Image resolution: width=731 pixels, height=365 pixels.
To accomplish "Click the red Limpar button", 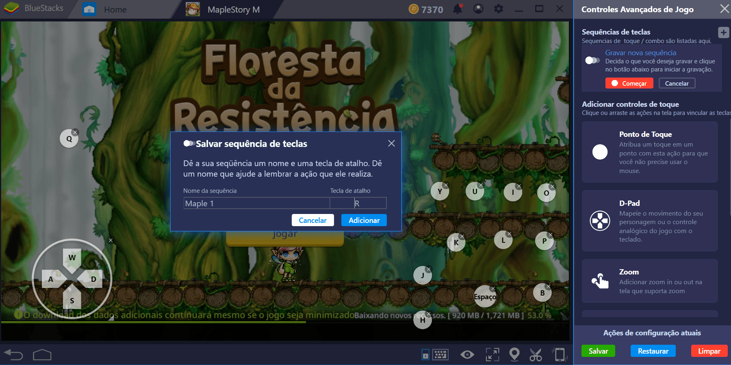I will click(709, 351).
